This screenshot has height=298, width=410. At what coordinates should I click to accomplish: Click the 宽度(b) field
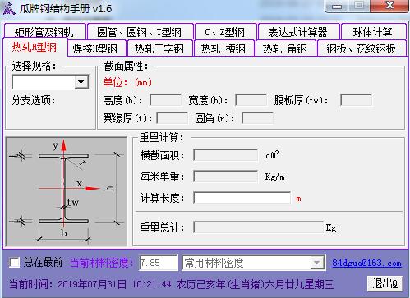pyautogui.click(x=251, y=100)
